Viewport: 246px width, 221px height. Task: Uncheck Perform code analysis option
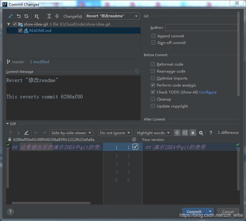pos(153,85)
